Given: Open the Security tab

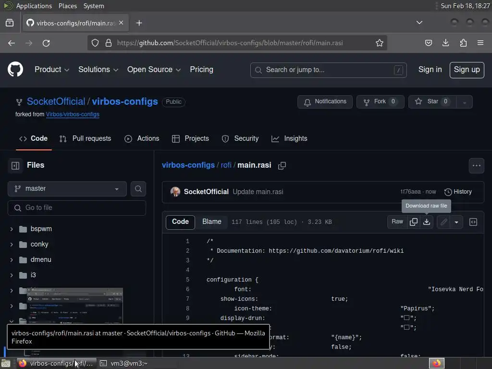Looking at the screenshot, I should coord(240,138).
